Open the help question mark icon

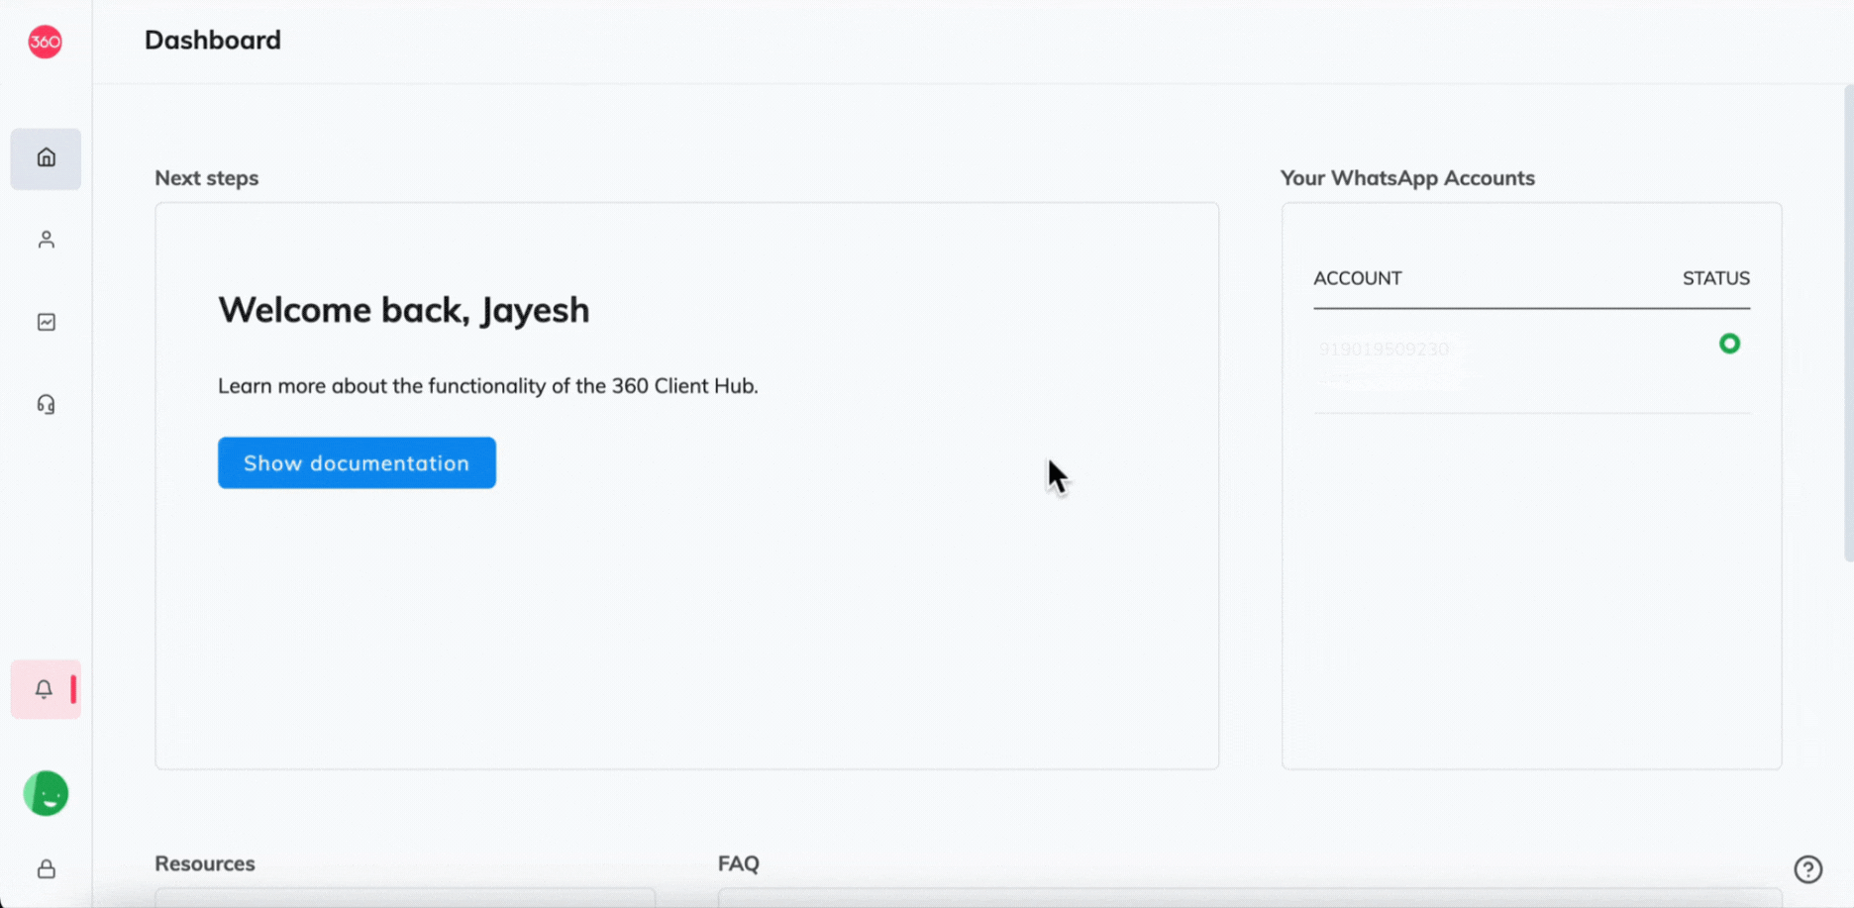[x=1808, y=869]
